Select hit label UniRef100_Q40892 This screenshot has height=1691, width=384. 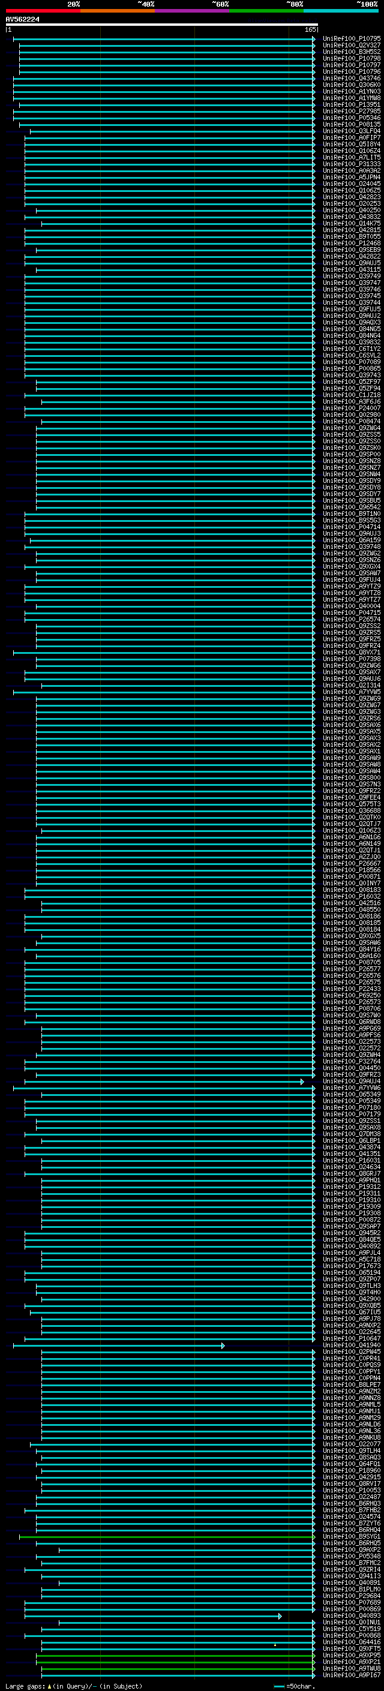pos(351,1246)
